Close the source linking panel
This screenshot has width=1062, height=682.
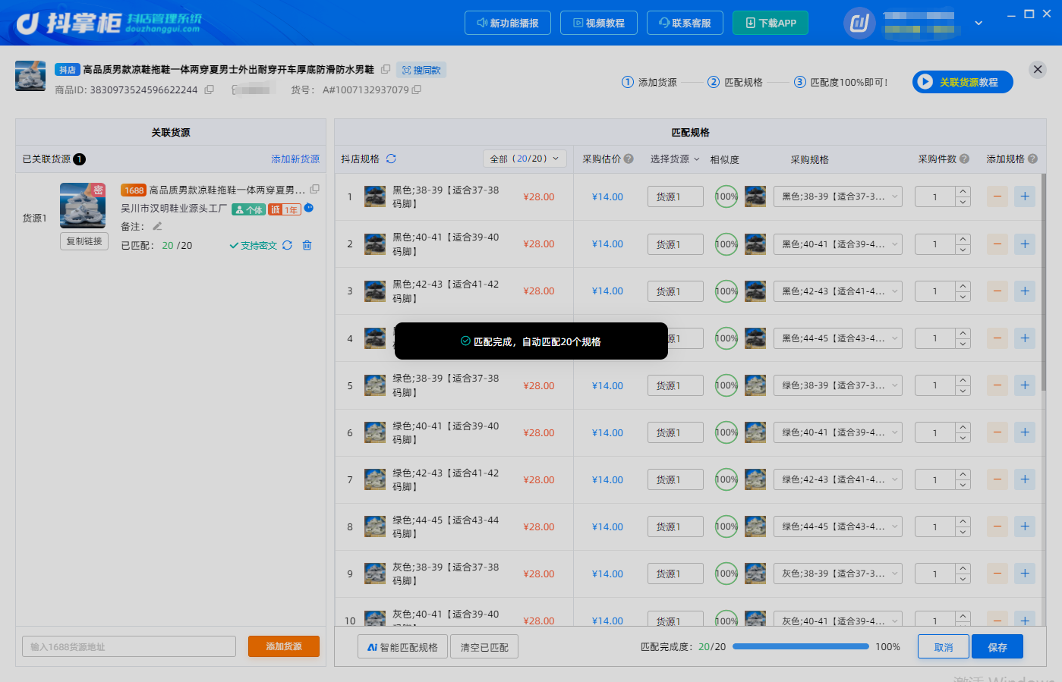pyautogui.click(x=1038, y=69)
